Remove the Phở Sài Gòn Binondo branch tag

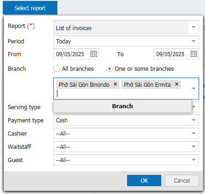coord(115,84)
